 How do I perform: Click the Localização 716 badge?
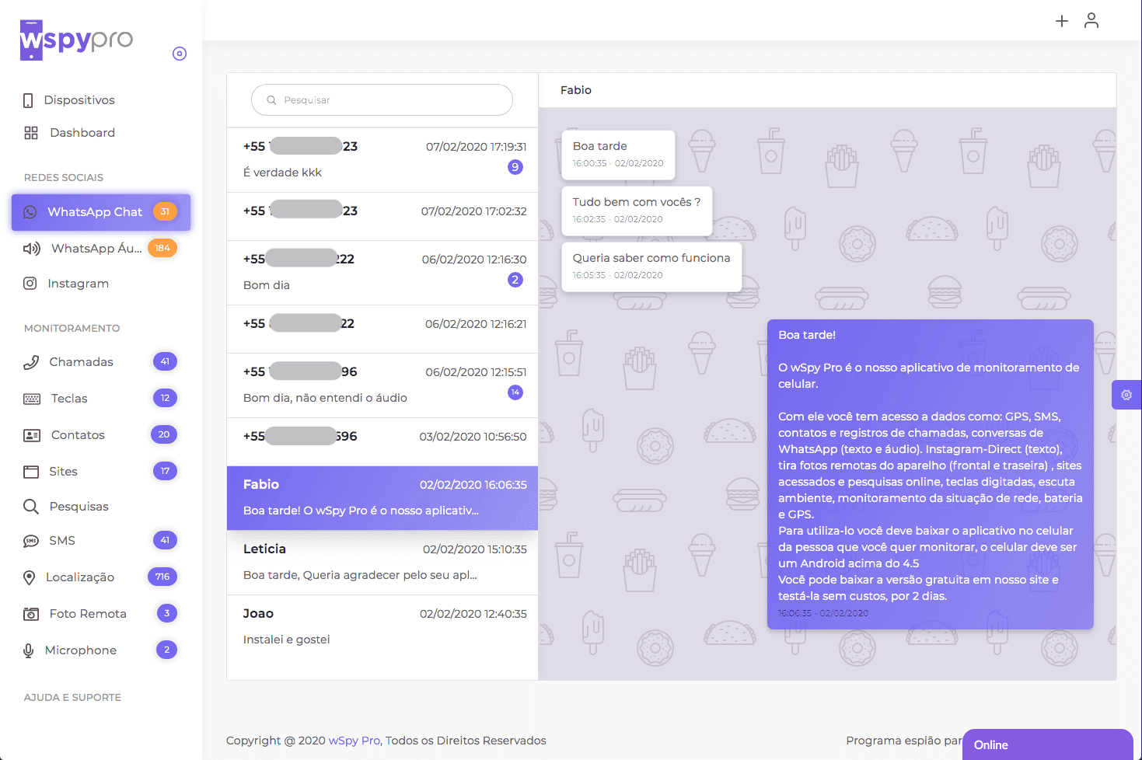162,577
